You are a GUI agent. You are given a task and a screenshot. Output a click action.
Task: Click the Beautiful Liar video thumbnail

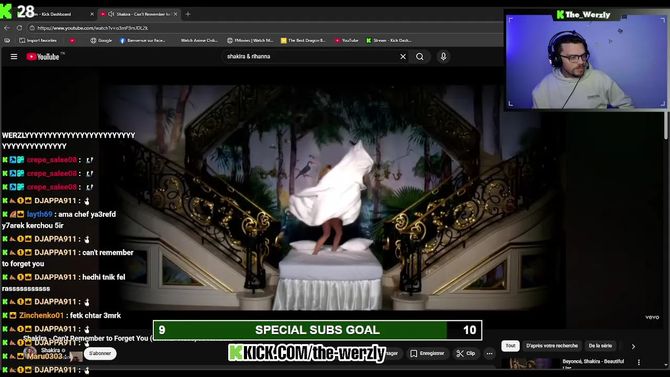pyautogui.click(x=530, y=364)
